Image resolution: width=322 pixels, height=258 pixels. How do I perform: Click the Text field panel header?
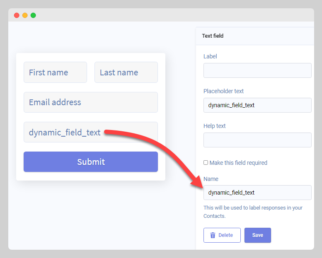tap(213, 36)
